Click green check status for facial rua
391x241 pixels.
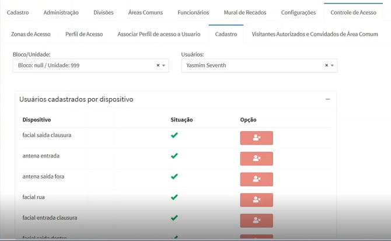click(x=174, y=197)
